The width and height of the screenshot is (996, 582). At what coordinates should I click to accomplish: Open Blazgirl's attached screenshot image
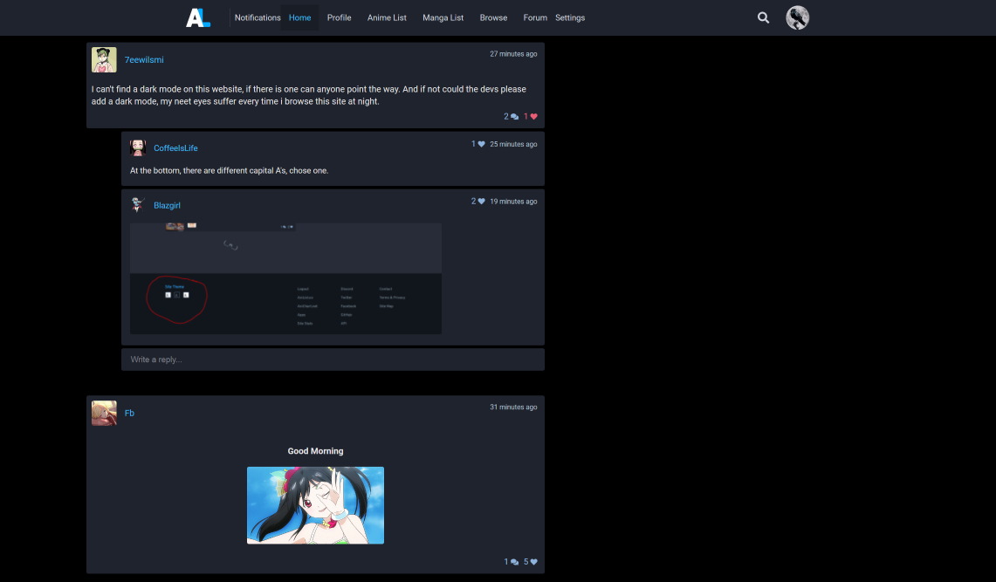[285, 277]
